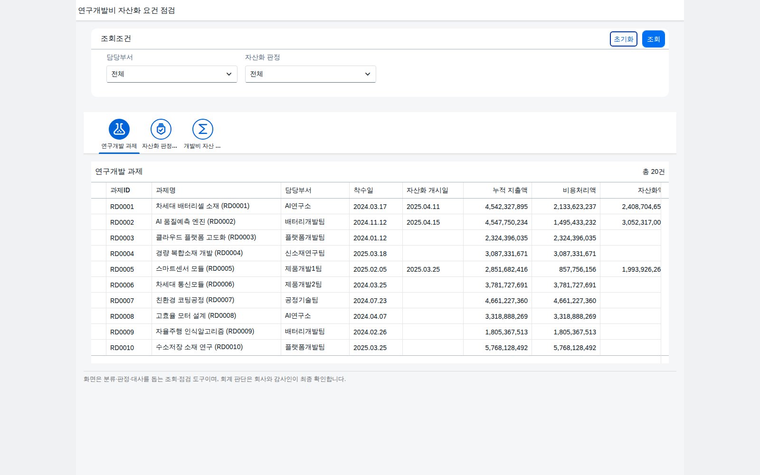Click AI 품질예측 엔진 (RD0002) name
This screenshot has height=475, width=760.
click(x=196, y=222)
